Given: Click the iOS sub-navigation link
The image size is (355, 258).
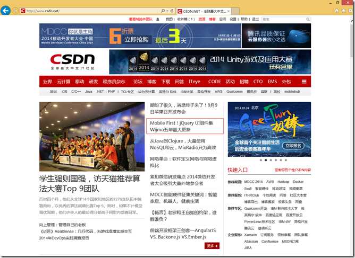Looking at the screenshot, I should point(64,92).
